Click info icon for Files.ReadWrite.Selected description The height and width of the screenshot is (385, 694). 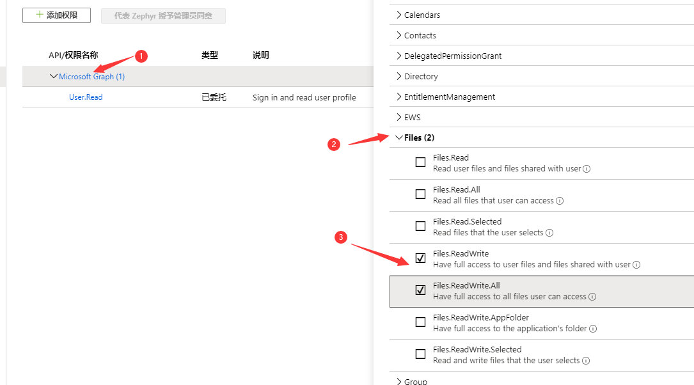tap(586, 361)
